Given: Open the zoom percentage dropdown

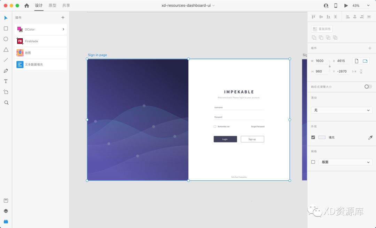Looking at the screenshot, I should 368,6.
